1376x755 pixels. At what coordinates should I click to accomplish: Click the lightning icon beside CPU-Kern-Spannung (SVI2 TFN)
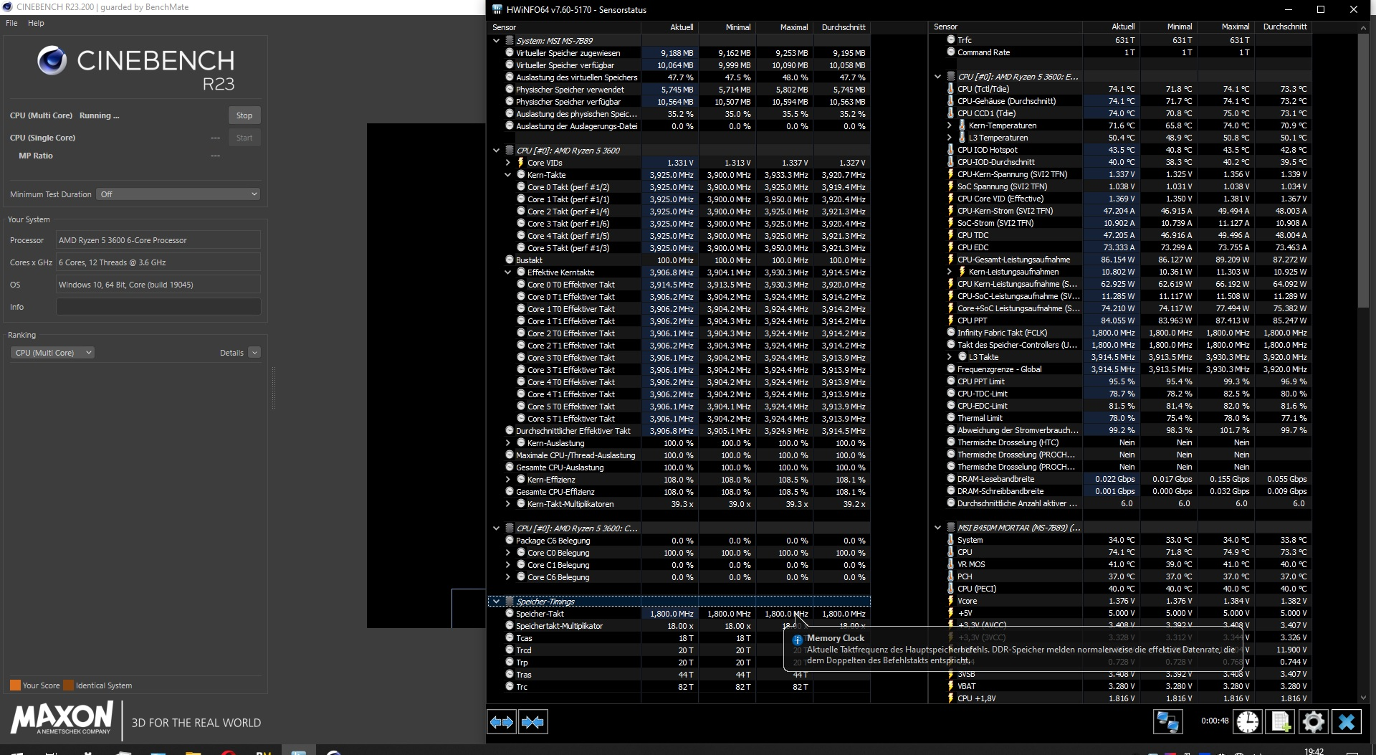(x=950, y=174)
